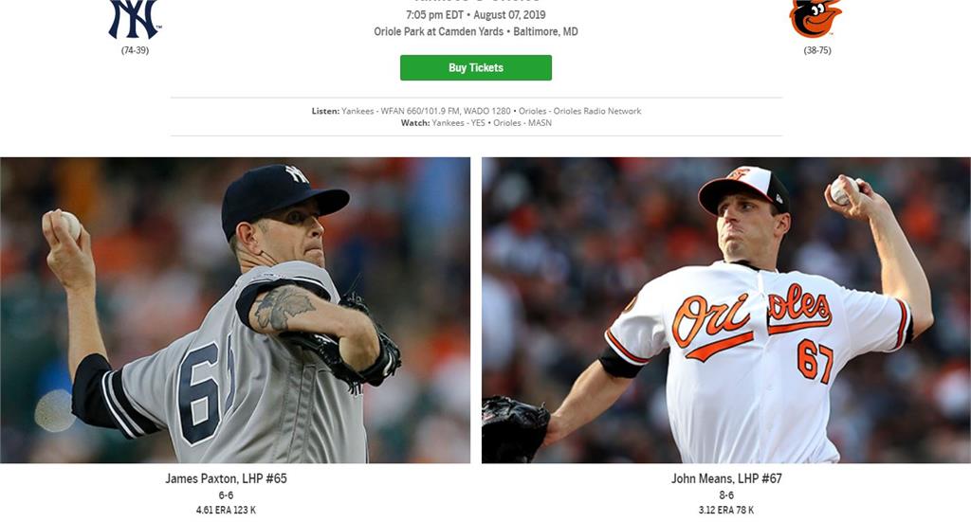Click the New York Yankees logo
Viewport: 971px width, 522px height.
(x=135, y=19)
